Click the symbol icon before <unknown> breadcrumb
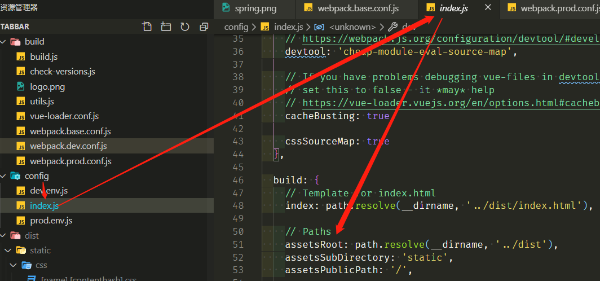Screen dimensions: 600x281 pos(320,27)
